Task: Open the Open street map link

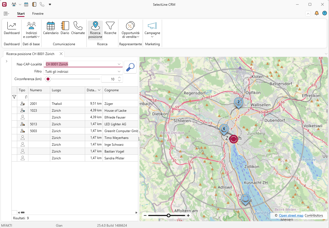Action: [x=291, y=215]
